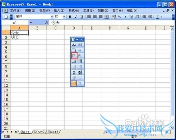Open the 视图(V) menu
Screen dimensions: 176x140
click(44, 11)
